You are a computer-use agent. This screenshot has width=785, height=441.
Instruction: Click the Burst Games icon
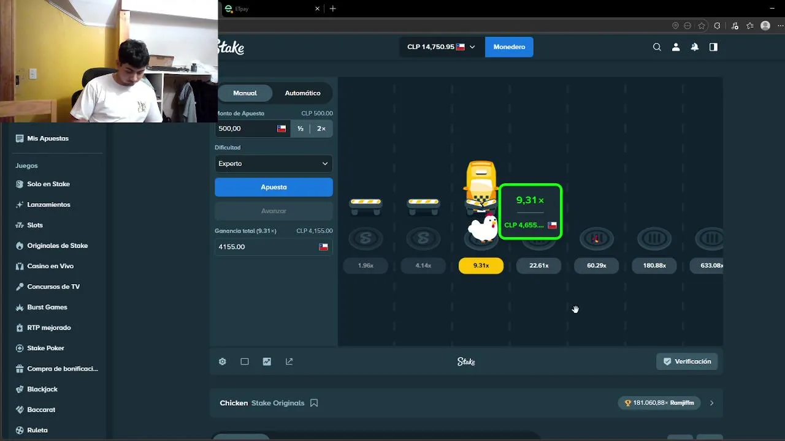(20, 307)
